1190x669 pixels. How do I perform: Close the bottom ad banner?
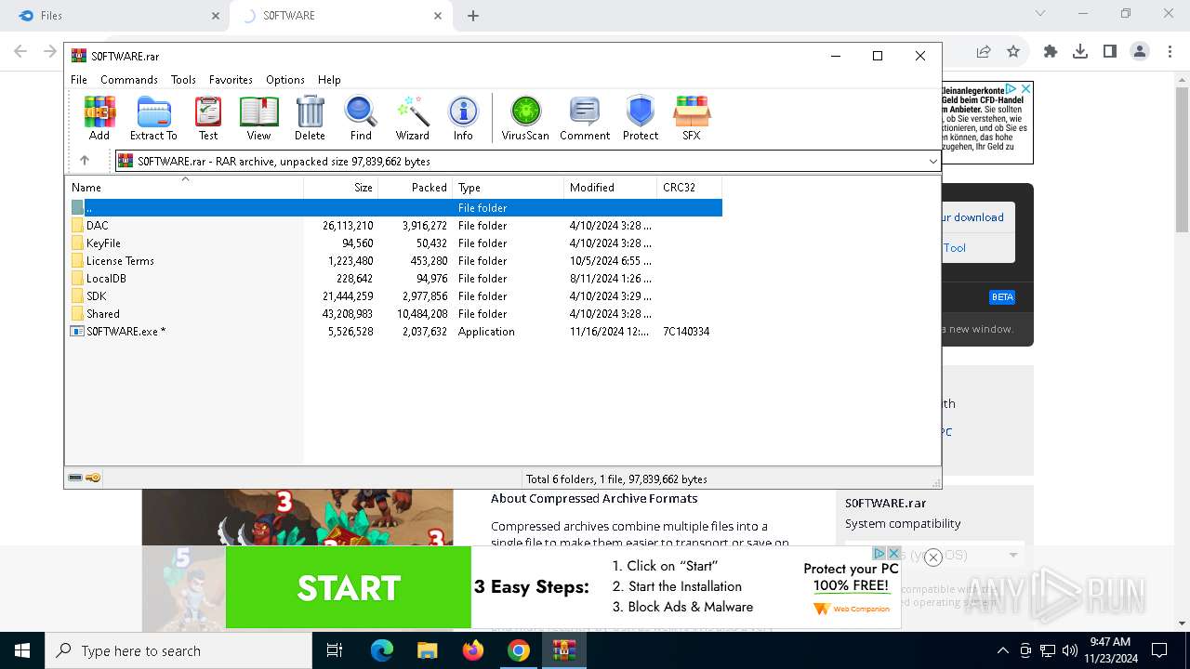933,557
